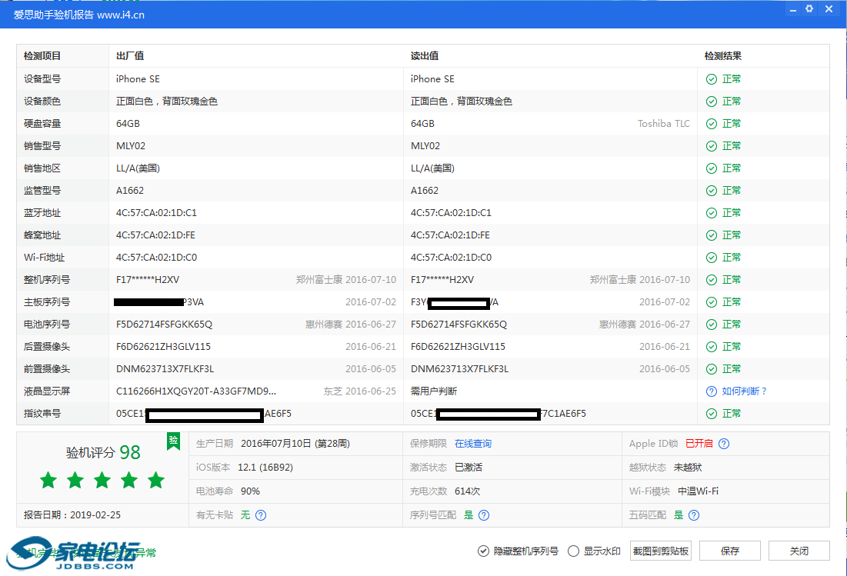
Task: Click the 关闭 button
Action: pos(799,551)
